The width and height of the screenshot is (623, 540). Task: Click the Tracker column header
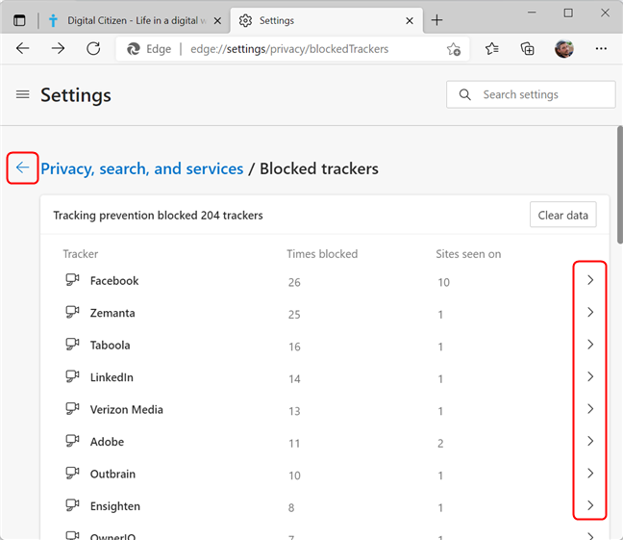tap(80, 254)
